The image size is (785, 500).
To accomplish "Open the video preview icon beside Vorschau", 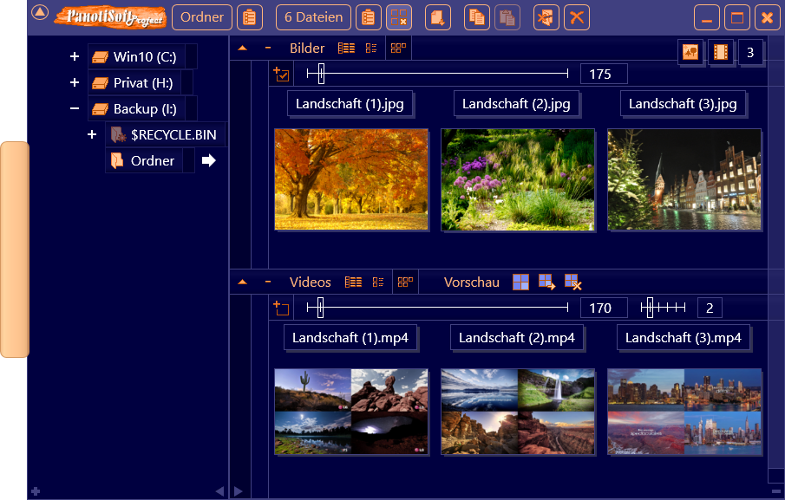I will tap(520, 281).
